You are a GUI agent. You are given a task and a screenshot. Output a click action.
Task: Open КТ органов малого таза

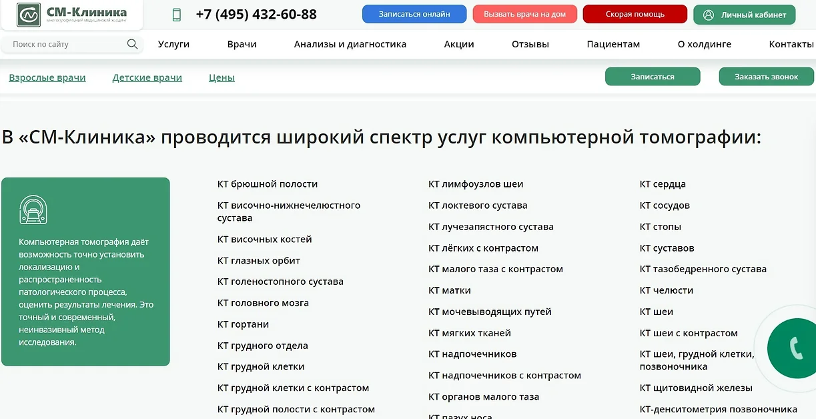(484, 397)
